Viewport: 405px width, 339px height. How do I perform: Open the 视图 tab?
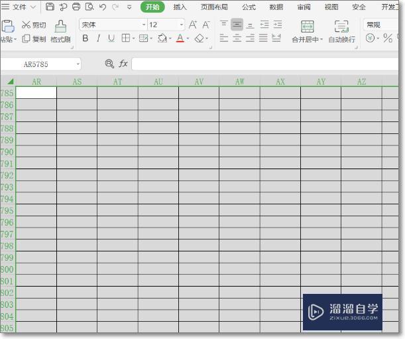coord(331,7)
